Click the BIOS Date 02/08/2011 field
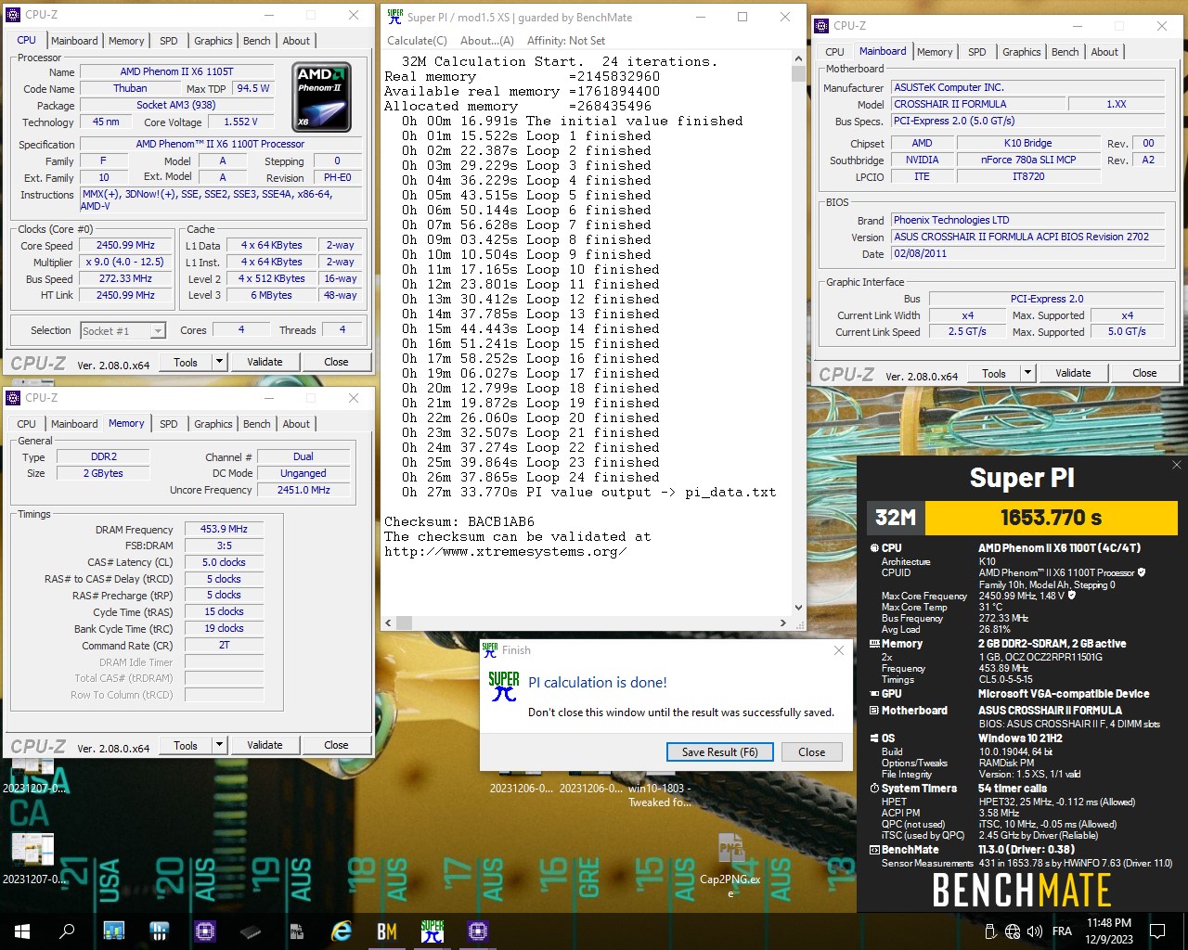The width and height of the screenshot is (1188, 950). 1027,253
